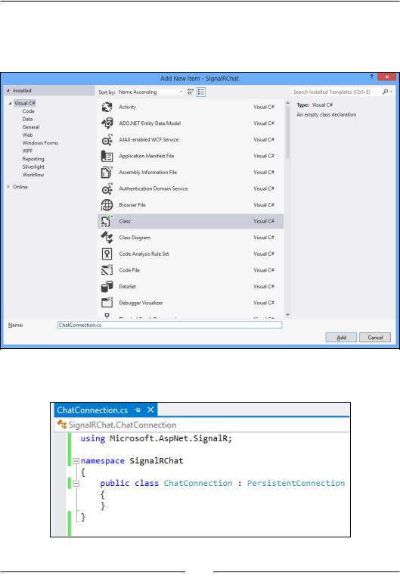Select the Browser File globe icon
This screenshot has height=576, width=400.
pyautogui.click(x=107, y=205)
